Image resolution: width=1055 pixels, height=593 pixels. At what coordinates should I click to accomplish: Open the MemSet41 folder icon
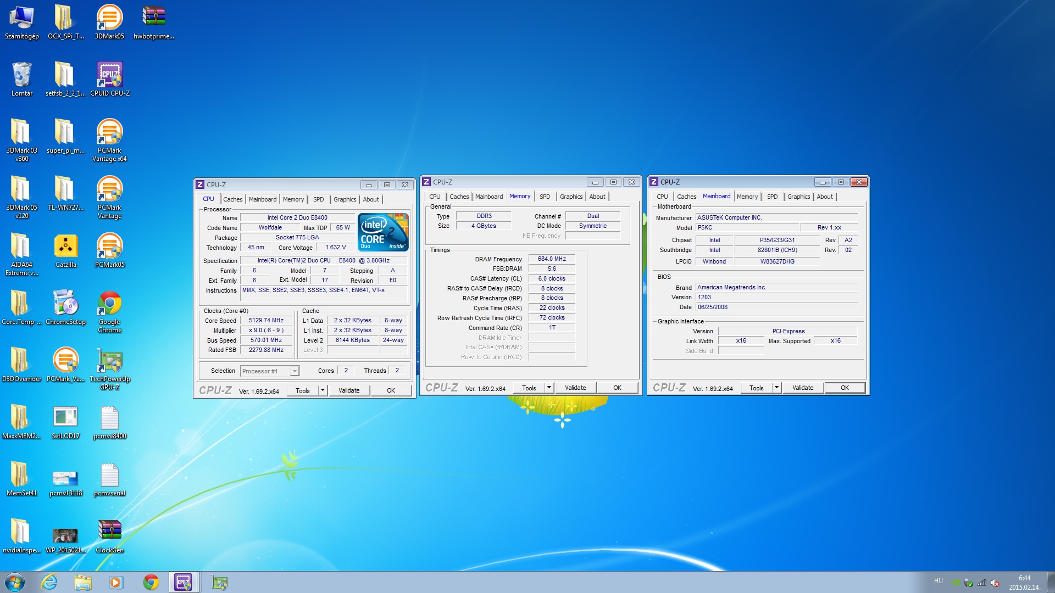coord(22,479)
